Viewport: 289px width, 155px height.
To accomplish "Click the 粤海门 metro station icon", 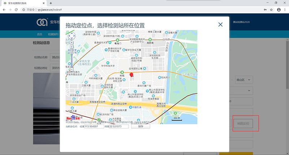I will point(117,40).
